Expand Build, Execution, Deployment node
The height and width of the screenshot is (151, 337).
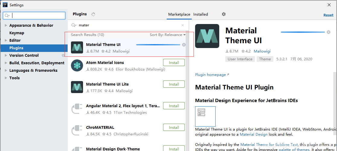(x=6, y=63)
